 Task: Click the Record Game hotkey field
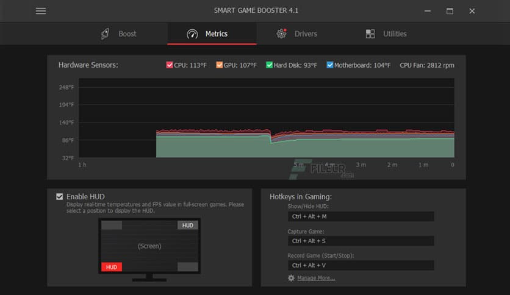(x=361, y=265)
